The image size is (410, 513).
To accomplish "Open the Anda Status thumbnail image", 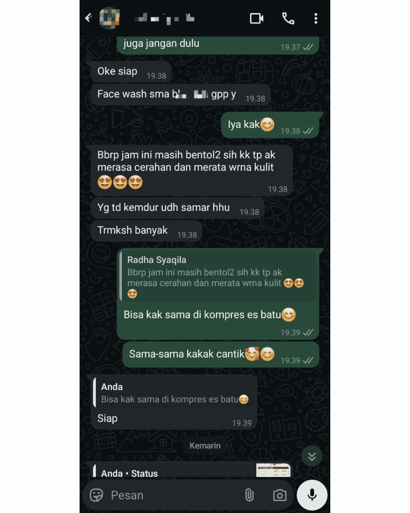I will (x=273, y=470).
